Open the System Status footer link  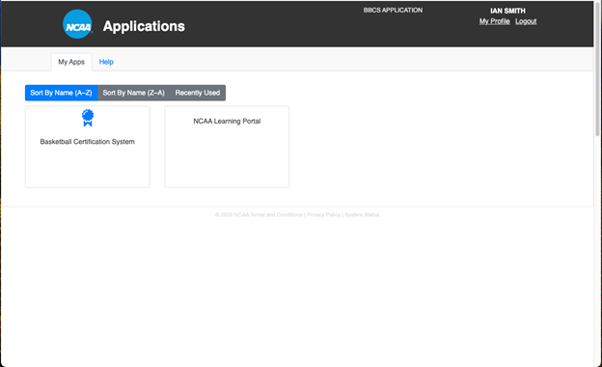362,214
